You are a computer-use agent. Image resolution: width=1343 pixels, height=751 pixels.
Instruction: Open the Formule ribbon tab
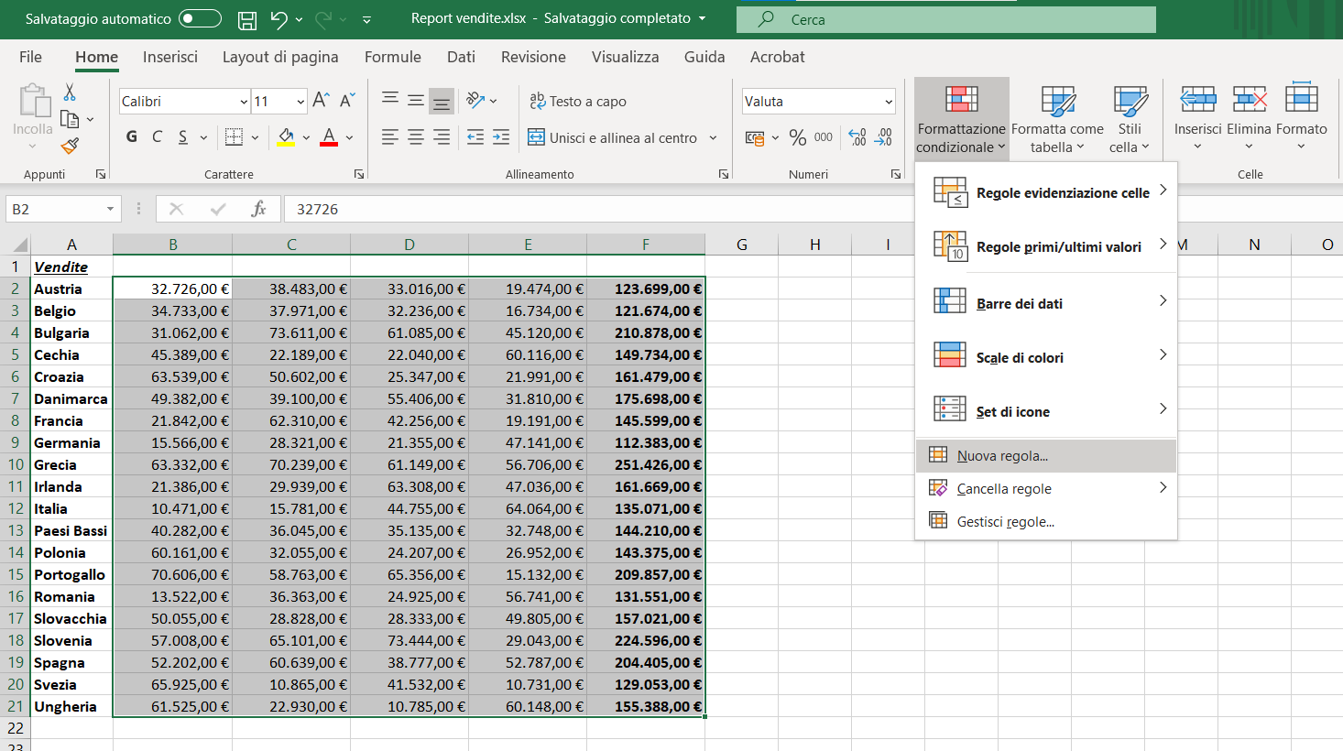(x=392, y=57)
